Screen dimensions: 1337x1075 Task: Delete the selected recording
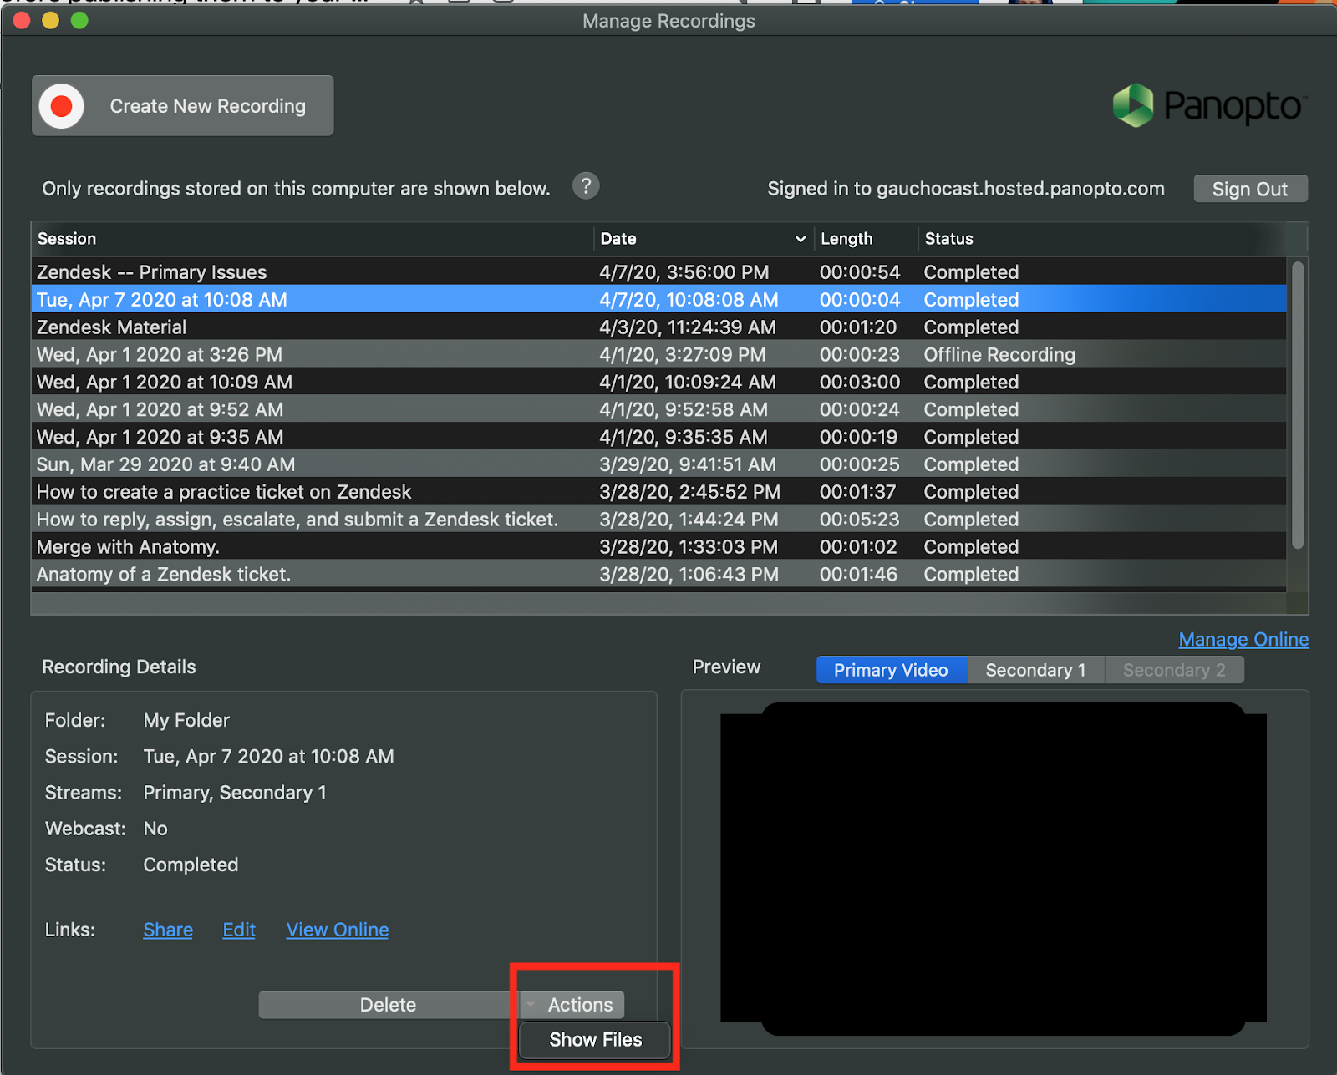(388, 1005)
